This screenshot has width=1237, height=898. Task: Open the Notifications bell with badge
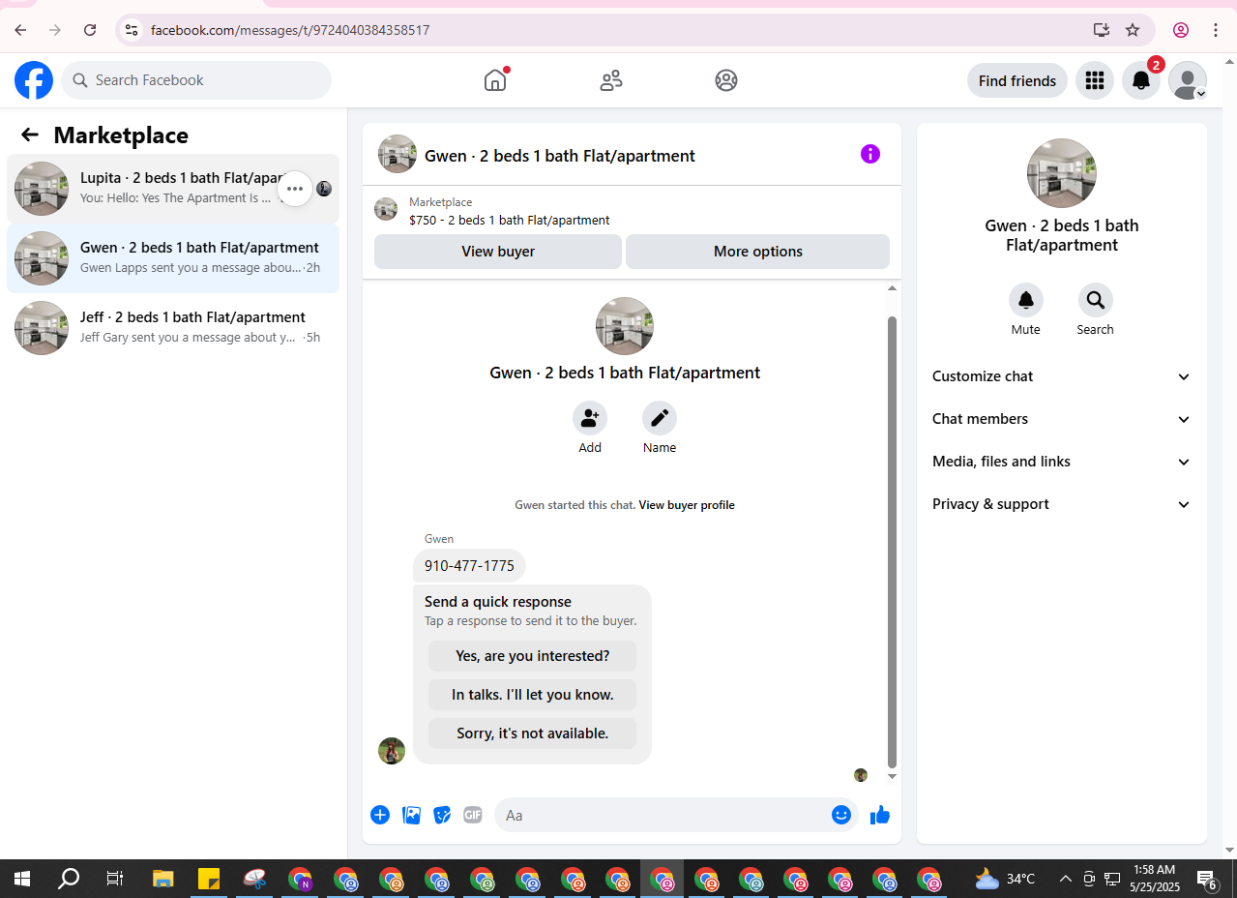coord(1141,80)
